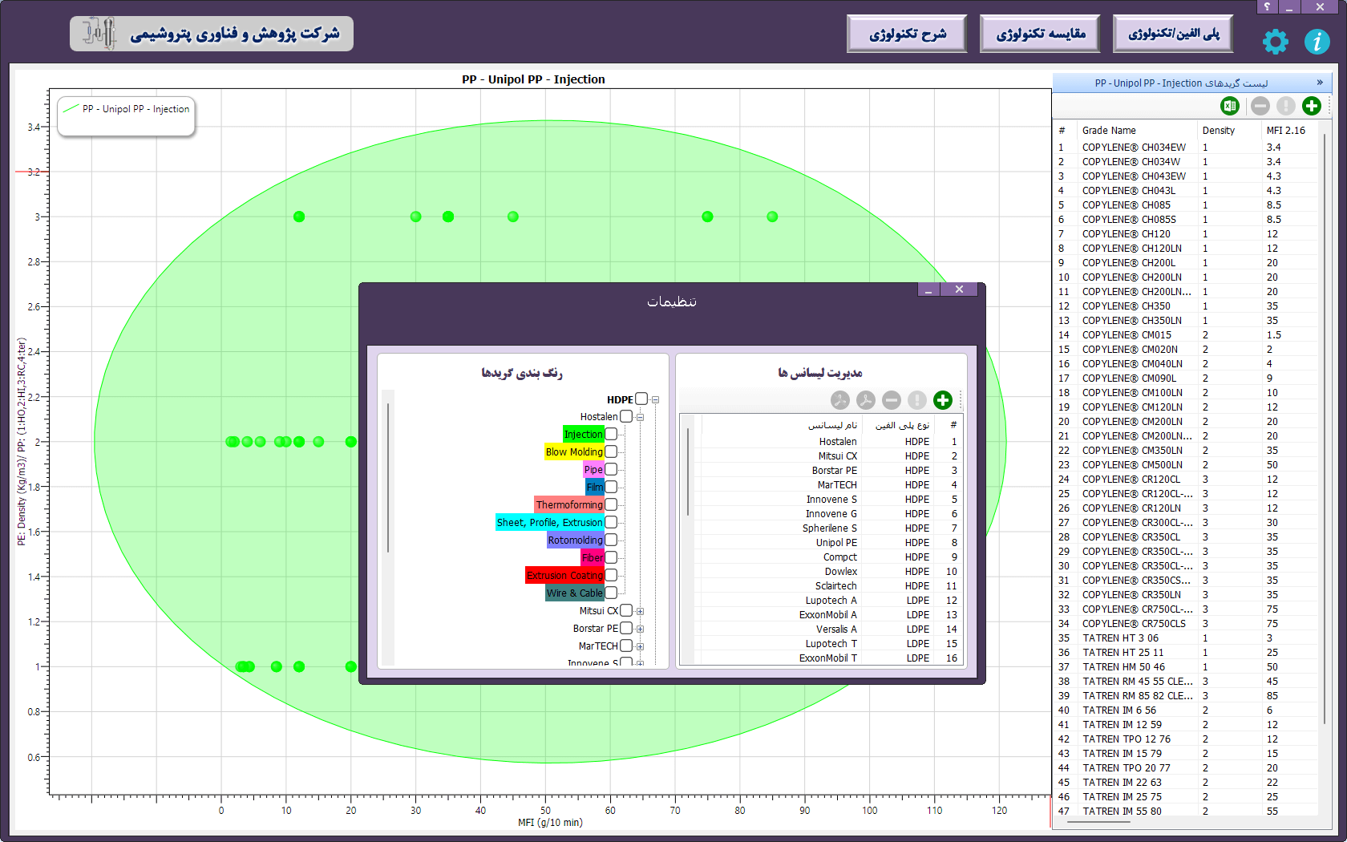
Task: Click the right-hand grey PDF icon in license toolbar
Action: click(866, 400)
